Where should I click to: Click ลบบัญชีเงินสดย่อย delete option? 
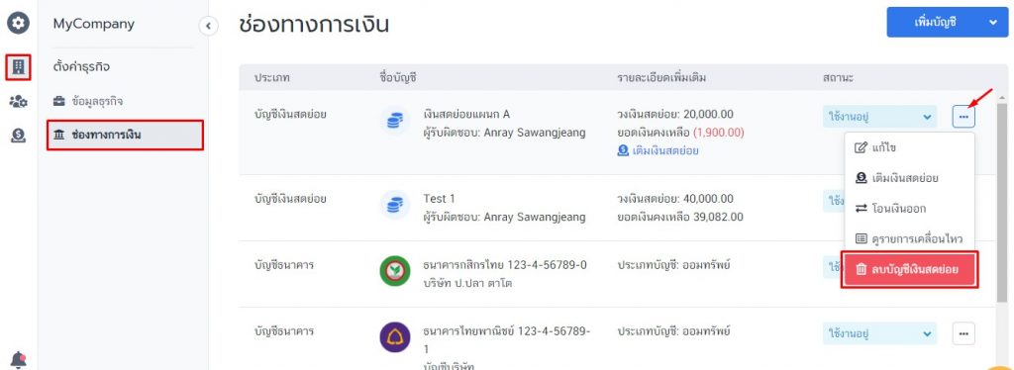coord(910,269)
